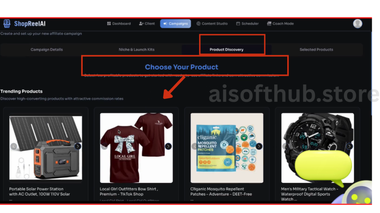Select the Campaigns megaphone button
Image resolution: width=380 pixels, height=213 pixels.
point(176,24)
